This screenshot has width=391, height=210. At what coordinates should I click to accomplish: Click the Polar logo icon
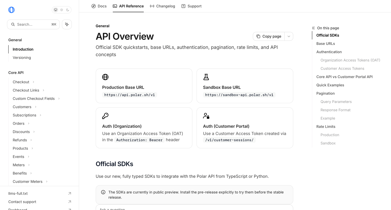point(11,10)
